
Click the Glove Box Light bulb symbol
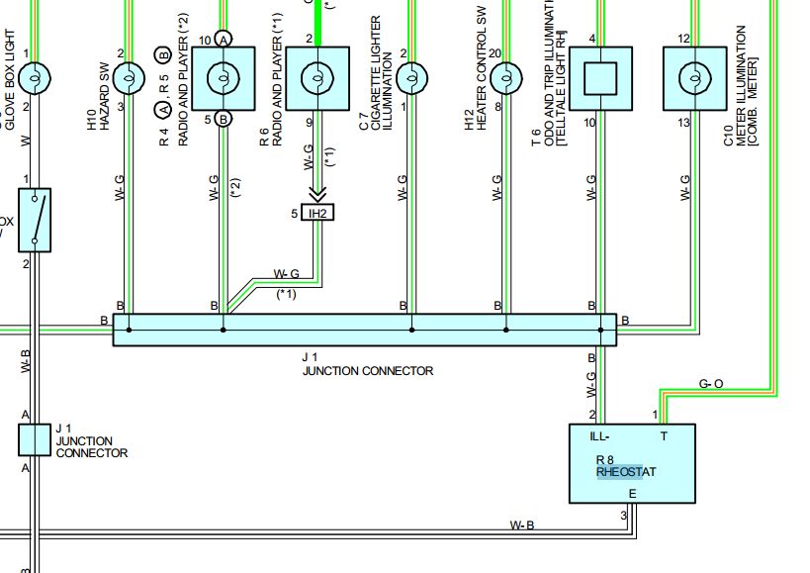(x=33, y=76)
